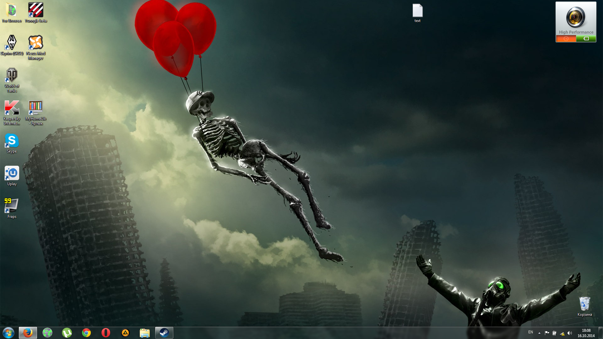Launch the Tunngle beta shortcut
This screenshot has height=339, width=603.
tap(36, 13)
